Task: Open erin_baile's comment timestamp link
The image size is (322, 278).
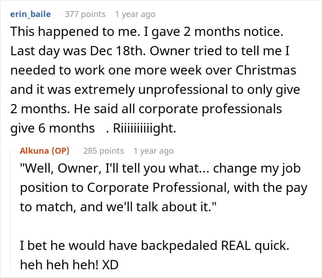Action: point(135,14)
